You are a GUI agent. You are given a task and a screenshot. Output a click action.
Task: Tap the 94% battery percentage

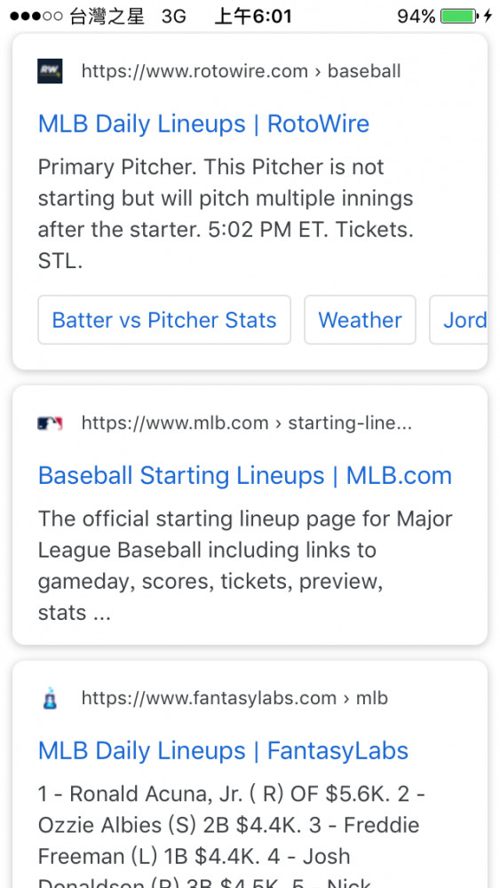[x=417, y=16]
